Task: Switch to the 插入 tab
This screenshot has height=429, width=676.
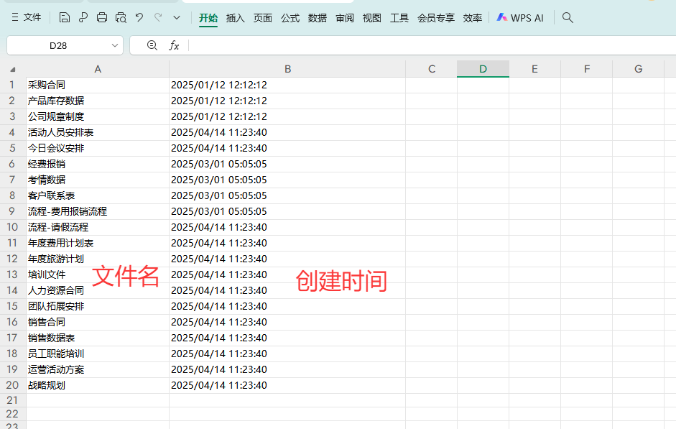Action: coord(236,18)
